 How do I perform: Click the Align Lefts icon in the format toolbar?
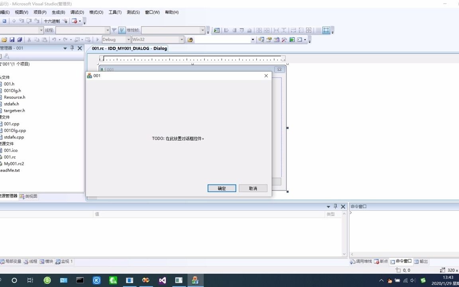pos(226,30)
